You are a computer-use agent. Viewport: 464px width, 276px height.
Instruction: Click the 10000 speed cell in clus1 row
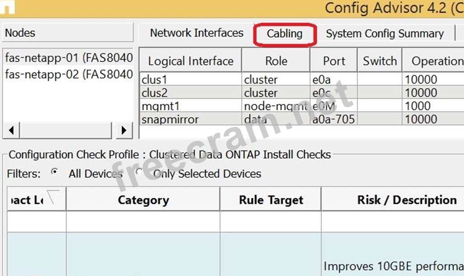pos(433,80)
